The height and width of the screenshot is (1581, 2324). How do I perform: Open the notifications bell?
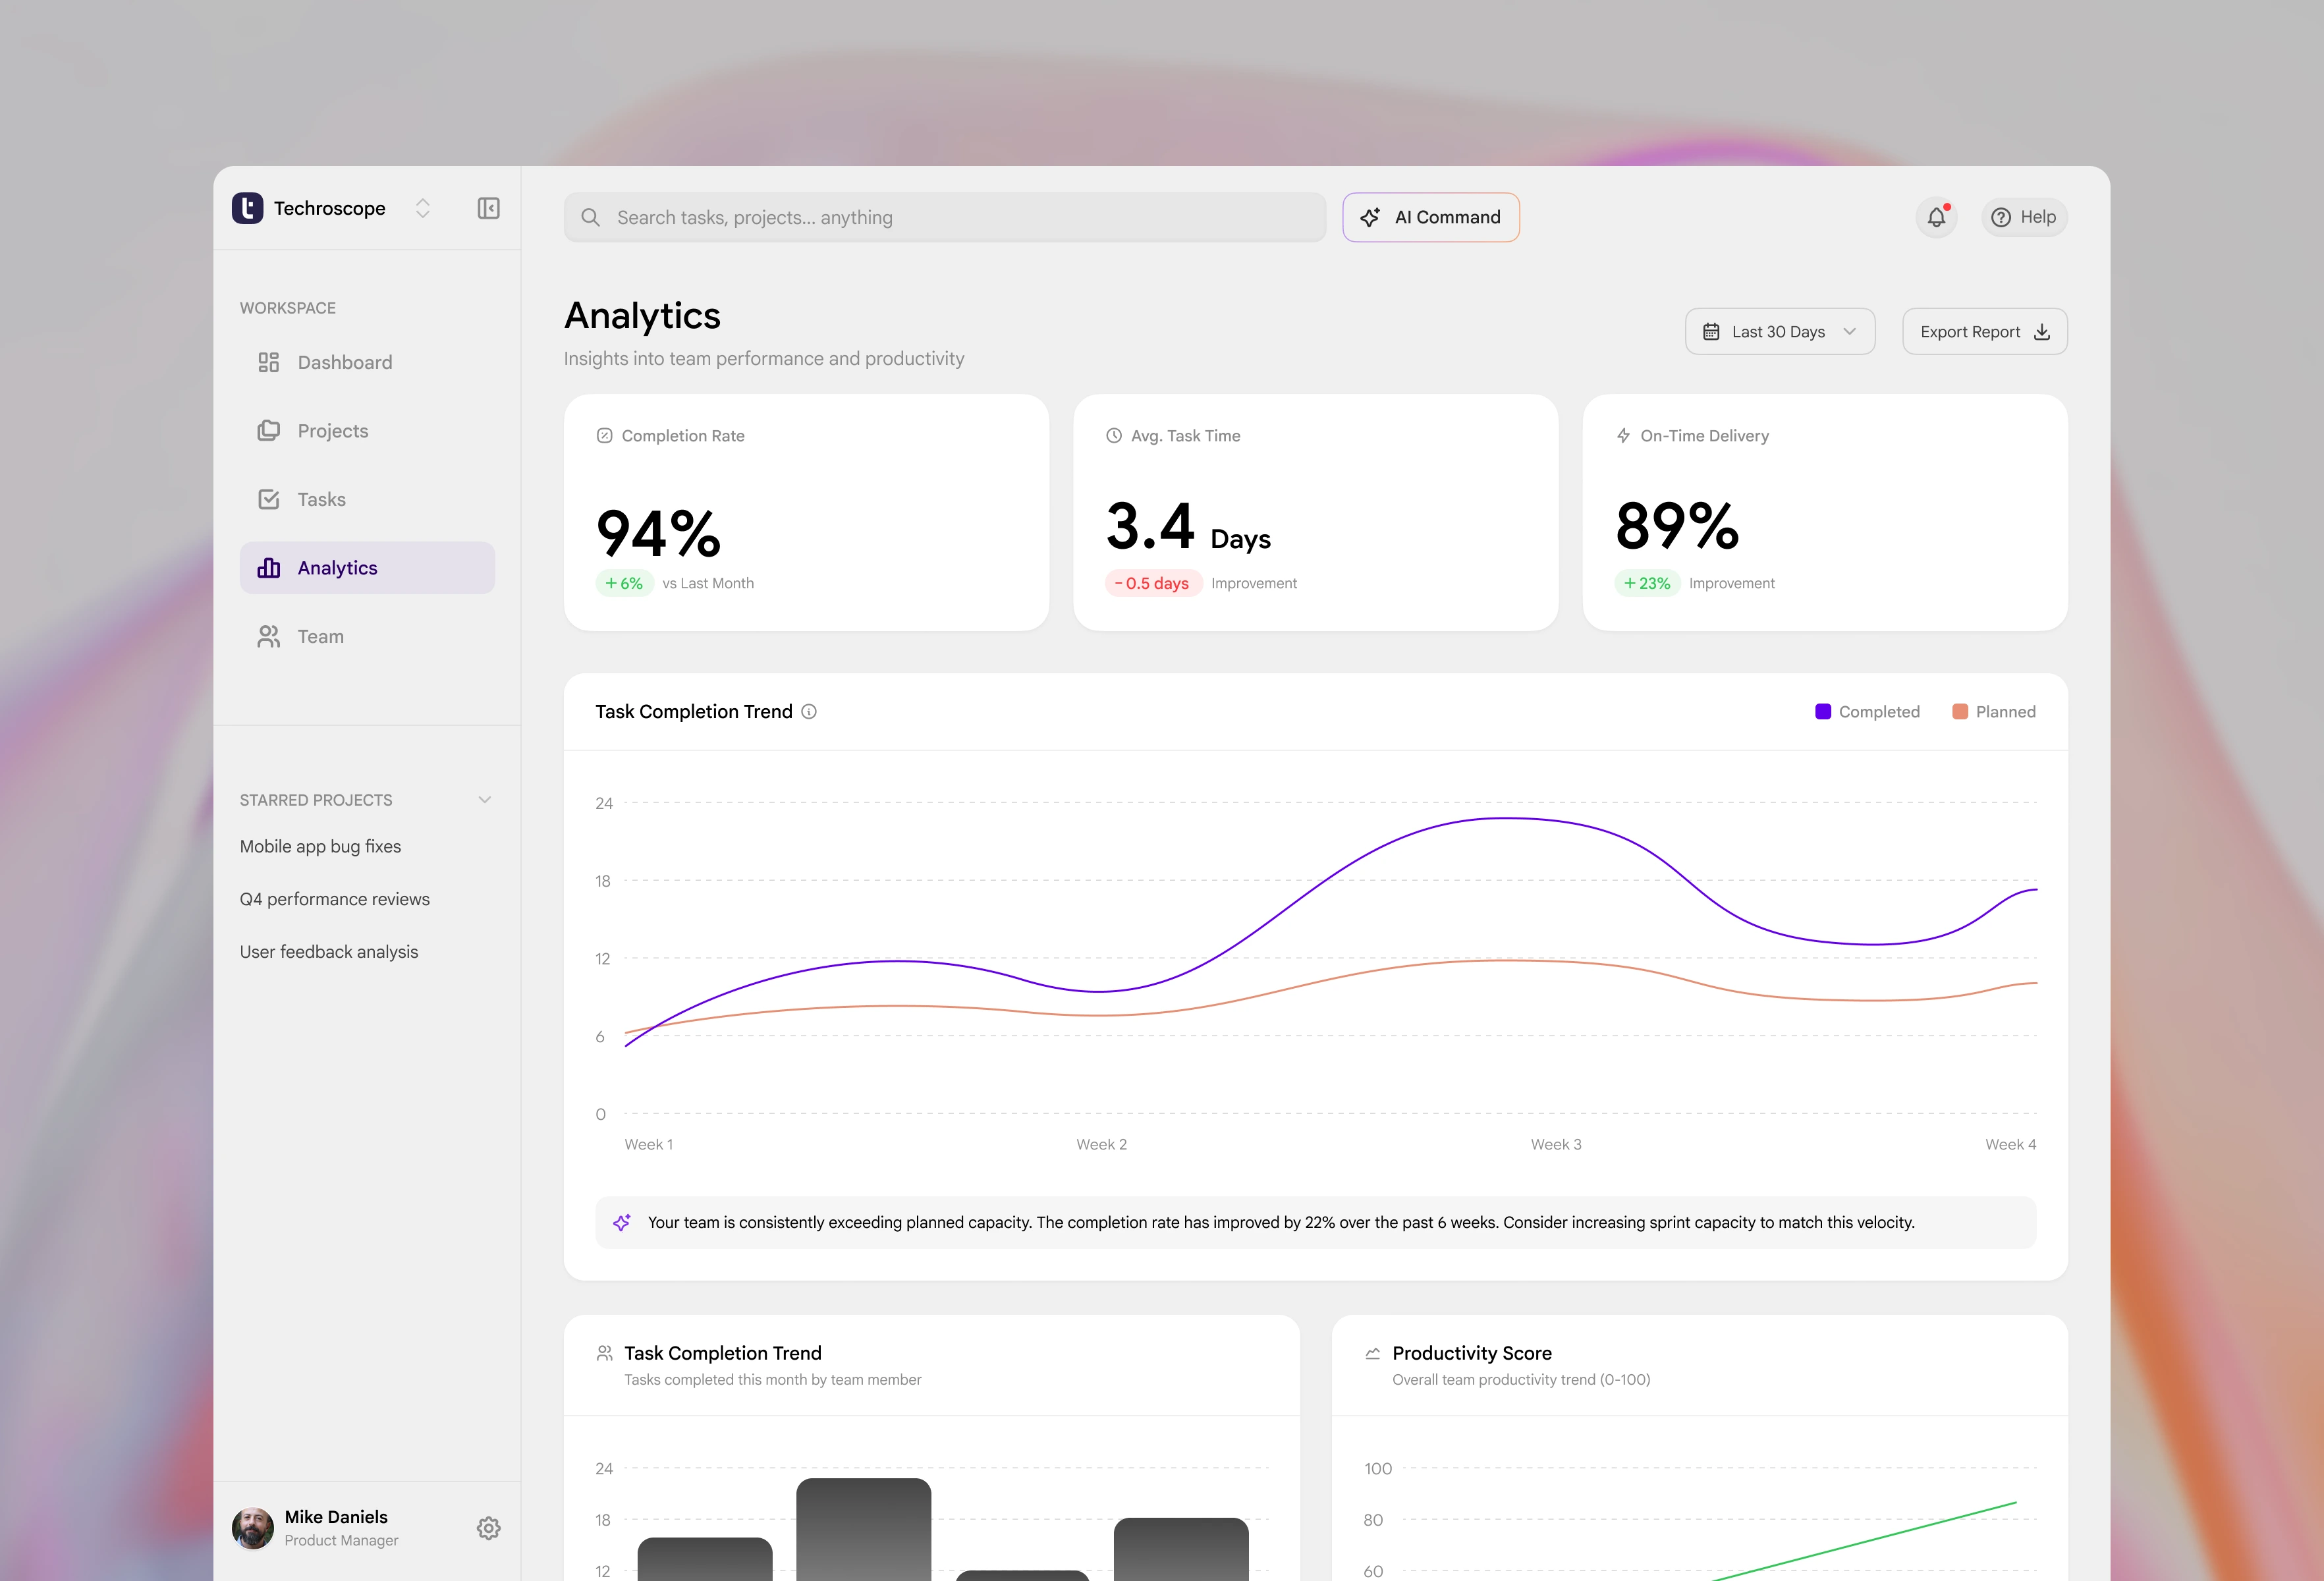pos(1936,217)
